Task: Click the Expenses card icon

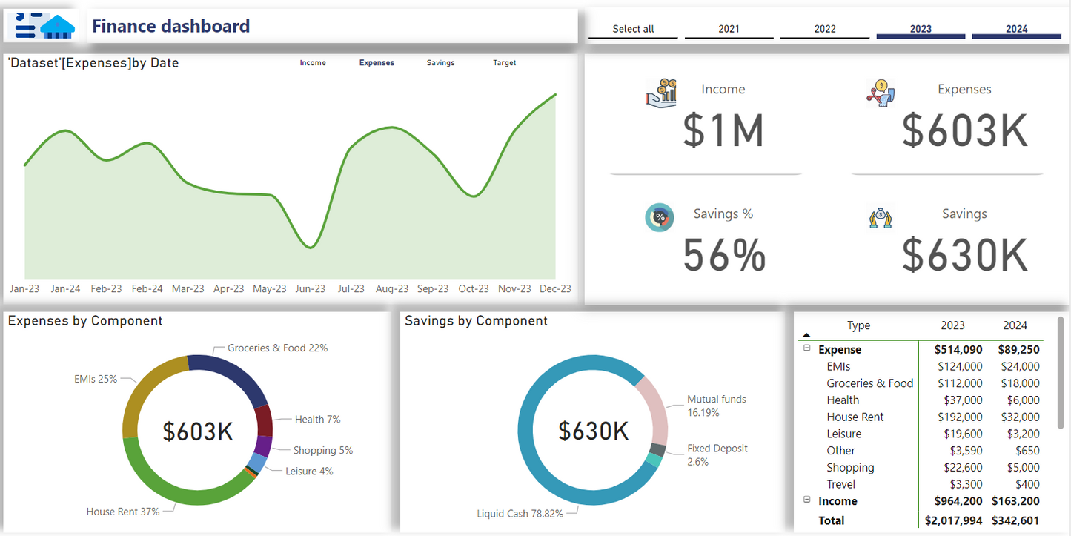Action: click(881, 93)
